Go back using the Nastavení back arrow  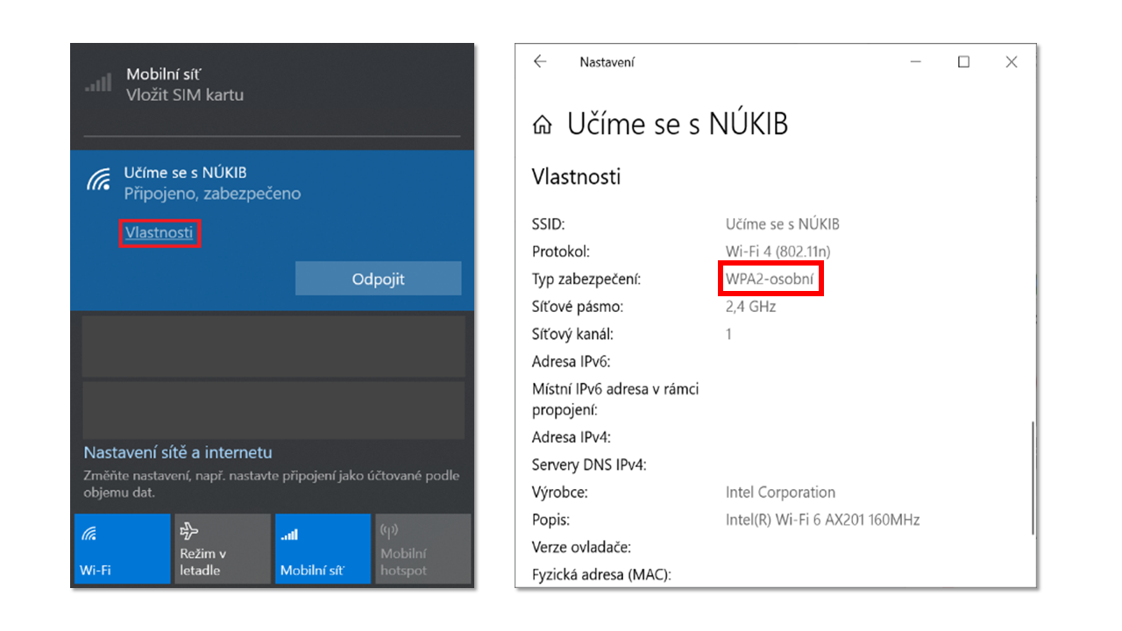click(540, 62)
